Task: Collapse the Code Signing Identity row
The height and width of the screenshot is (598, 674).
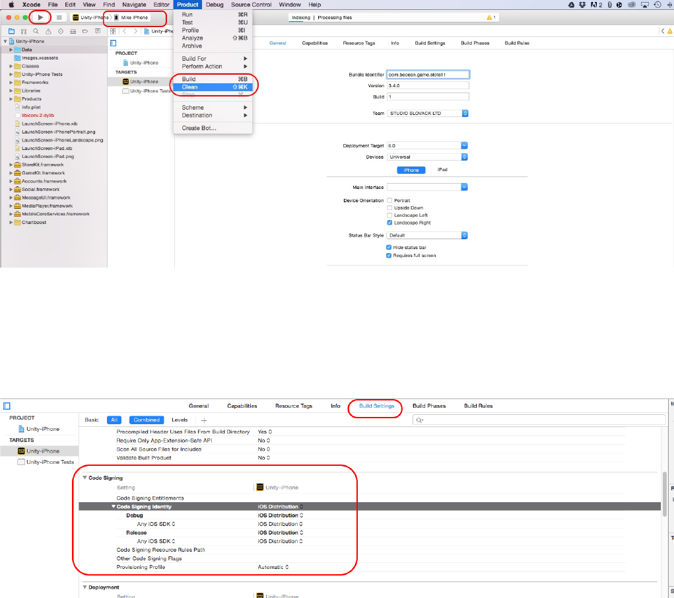Action: 114,506
